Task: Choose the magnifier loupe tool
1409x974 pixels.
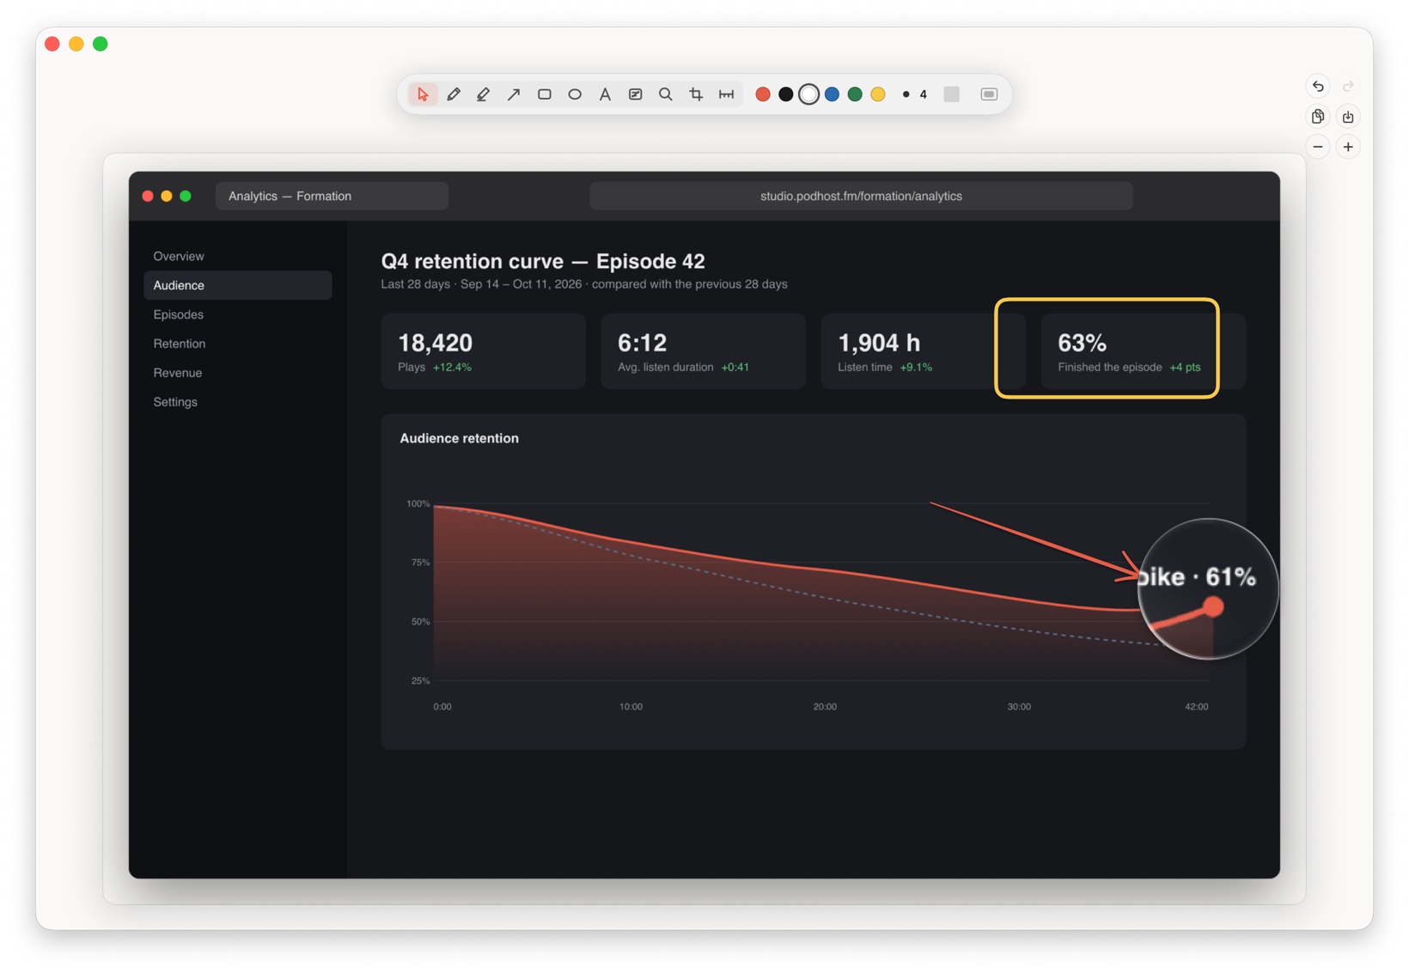Action: pos(666,94)
